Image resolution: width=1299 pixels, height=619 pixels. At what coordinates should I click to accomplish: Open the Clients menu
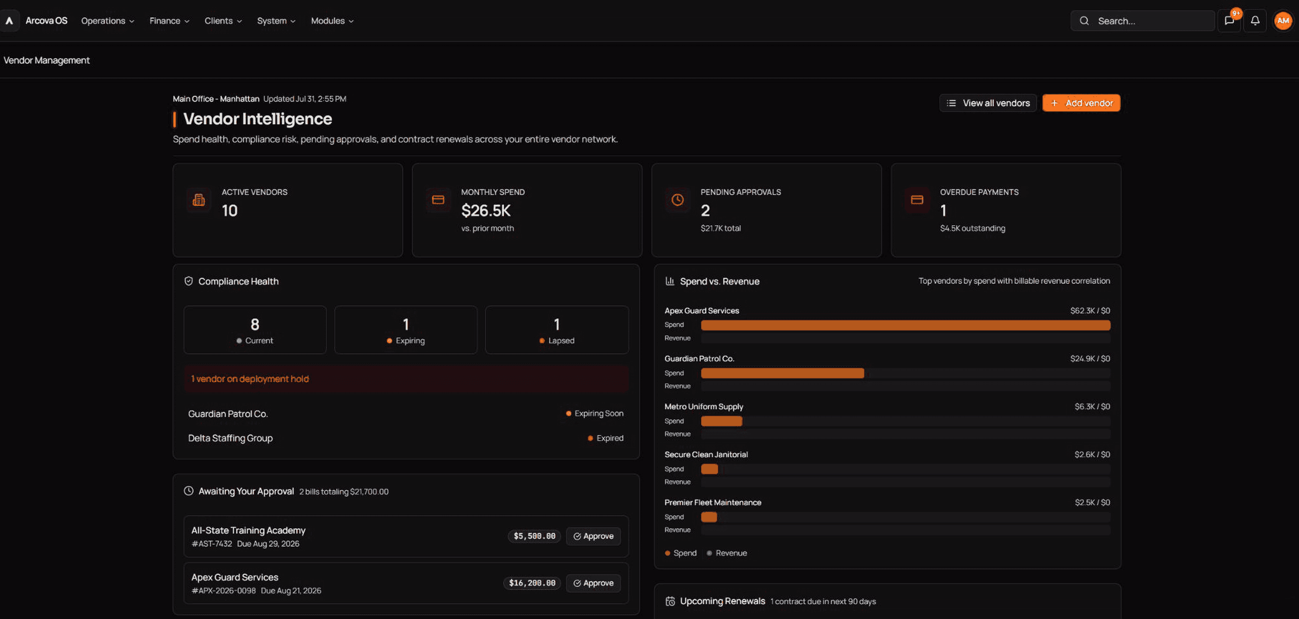[x=223, y=21]
